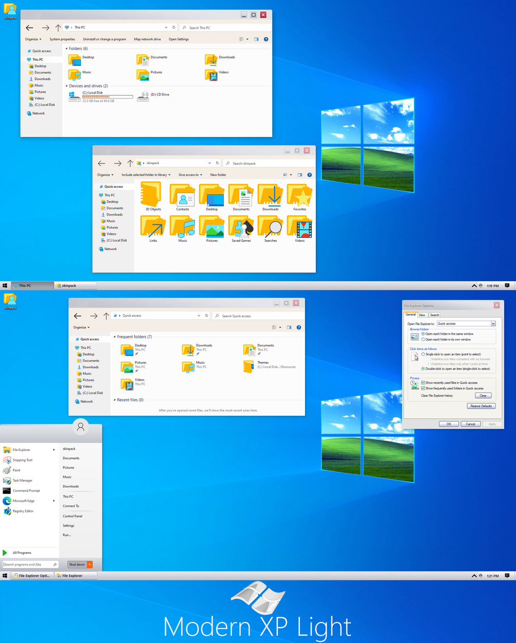516x643 pixels.
Task: Open All Programs in Start menu
Action: pyautogui.click(x=22, y=553)
